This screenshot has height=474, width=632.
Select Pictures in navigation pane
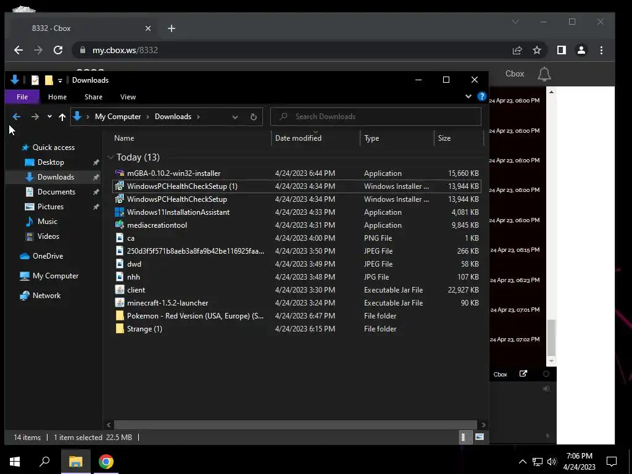click(x=51, y=206)
